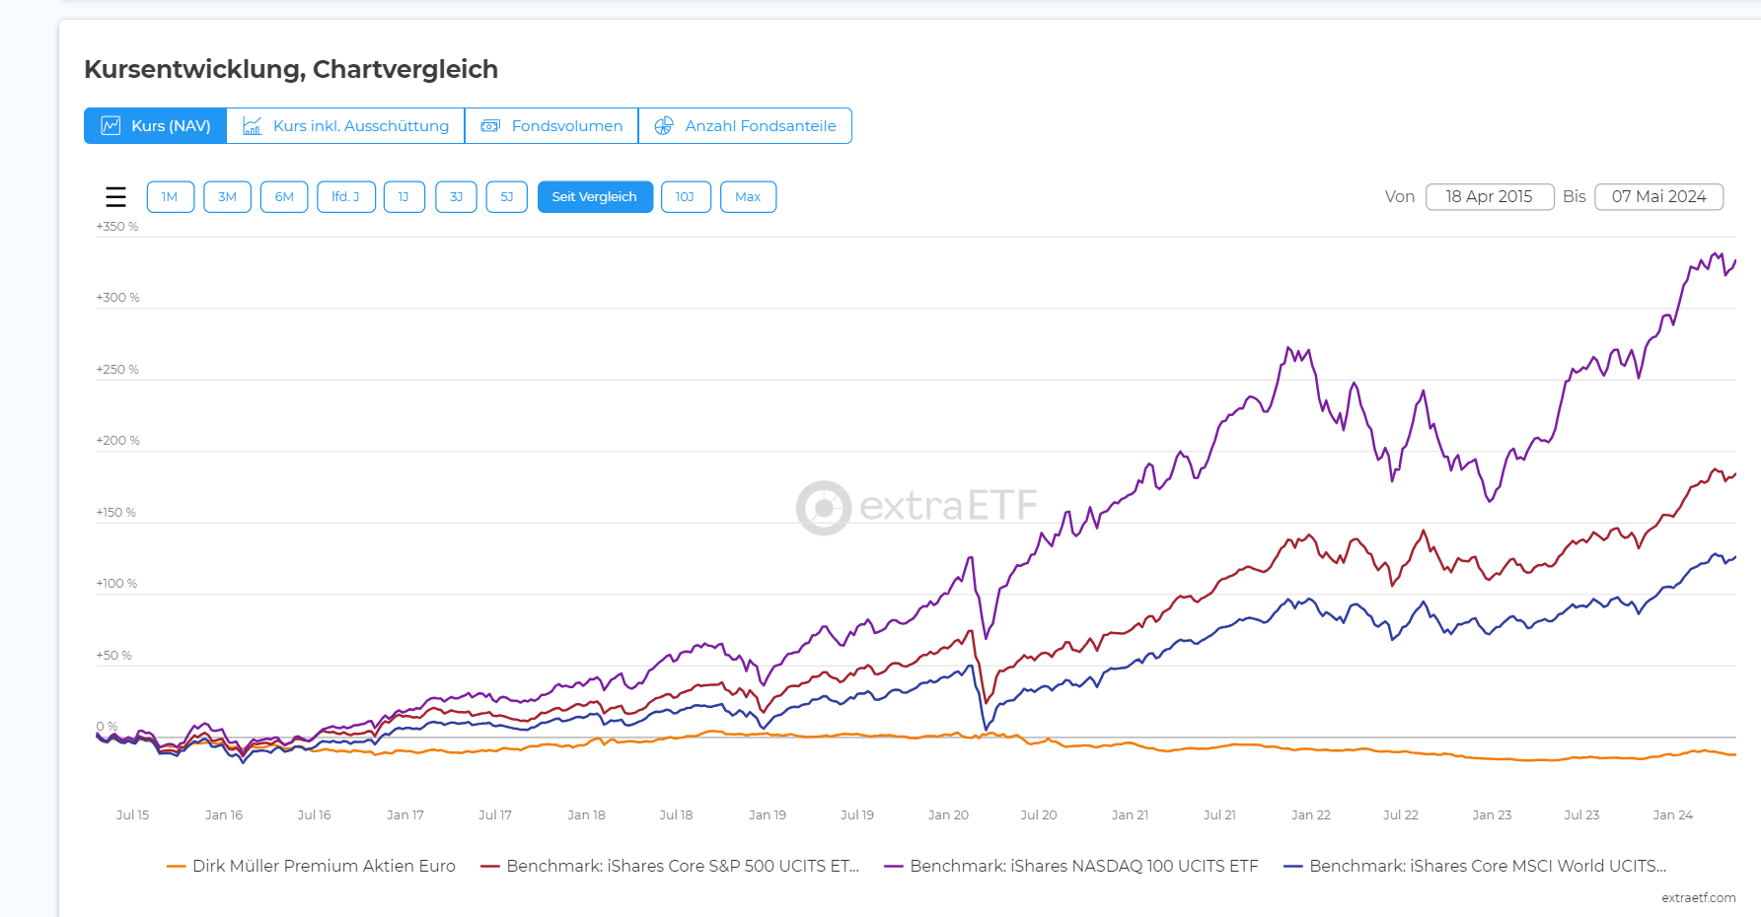Hide the iShares Core MSCI World benchmark
Image resolution: width=1761 pixels, height=917 pixels.
click(1476, 866)
